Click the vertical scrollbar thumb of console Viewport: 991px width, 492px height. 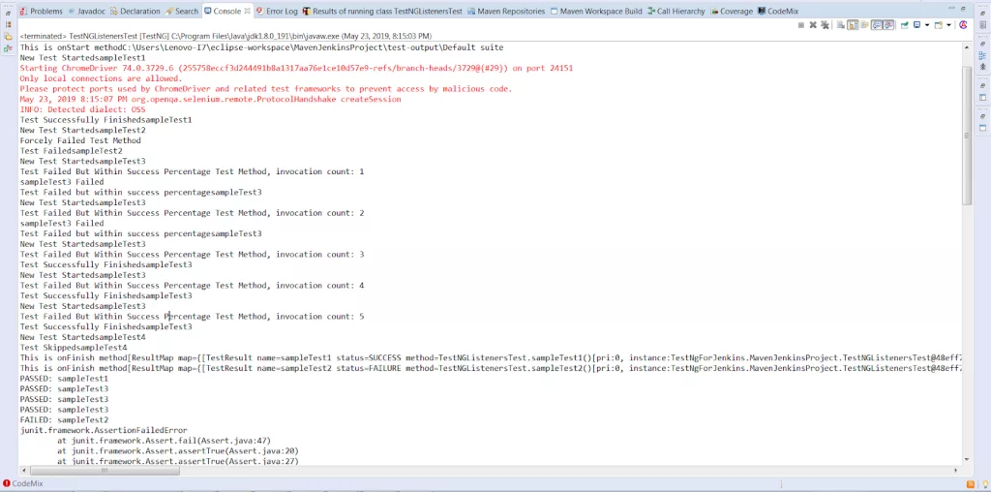(967, 134)
